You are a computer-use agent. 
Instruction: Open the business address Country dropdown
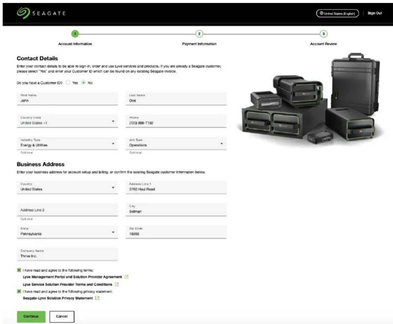(x=67, y=187)
